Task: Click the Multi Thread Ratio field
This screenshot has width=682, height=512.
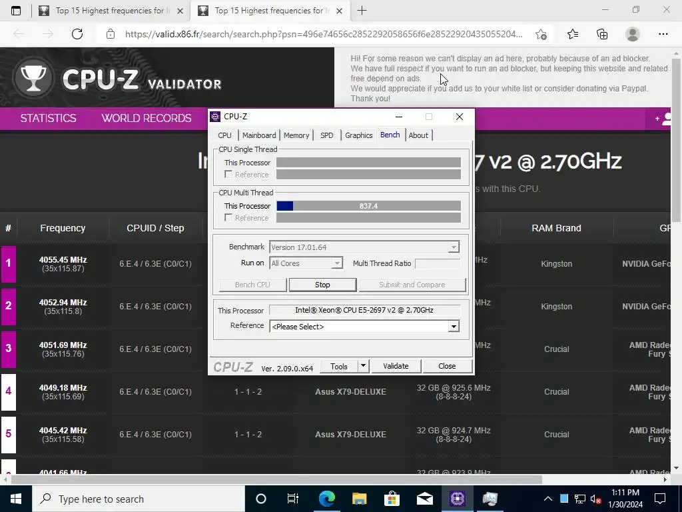Action: point(437,263)
